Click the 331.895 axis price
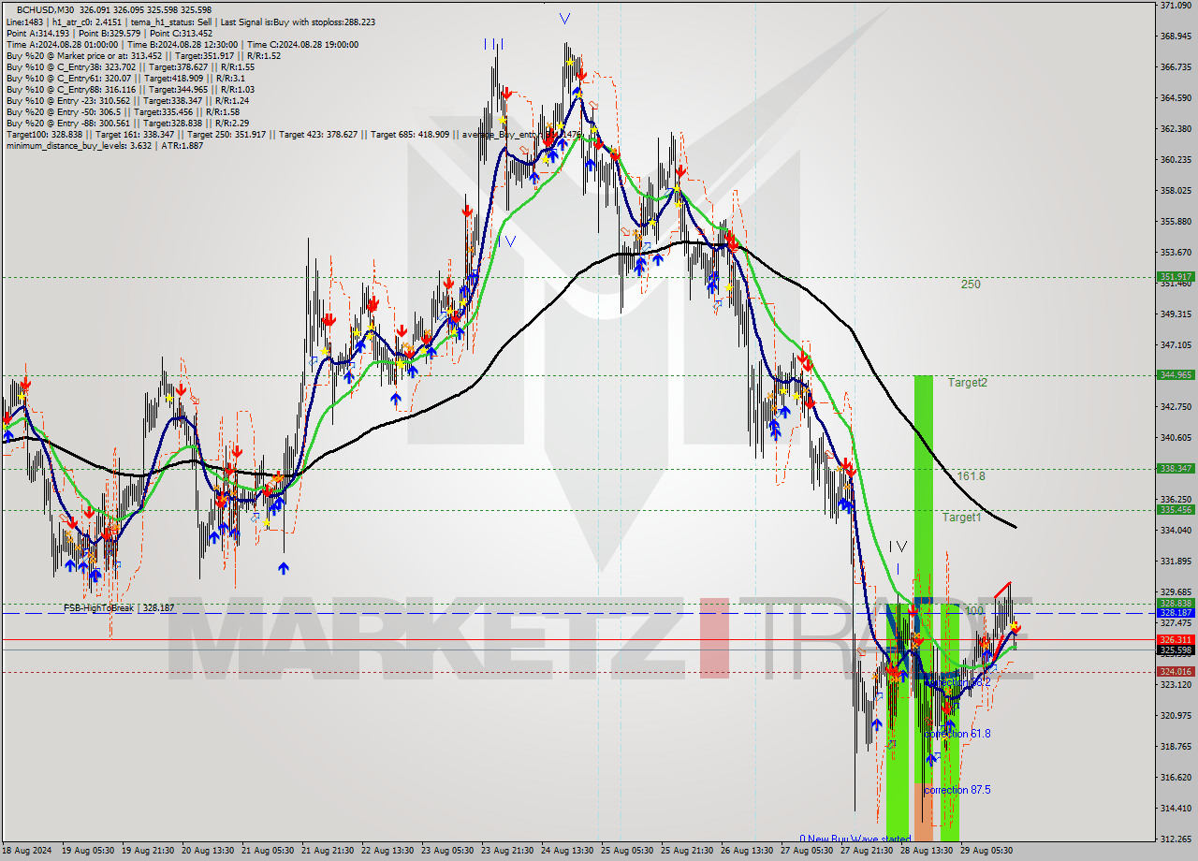The image size is (1198, 861). point(1176,561)
